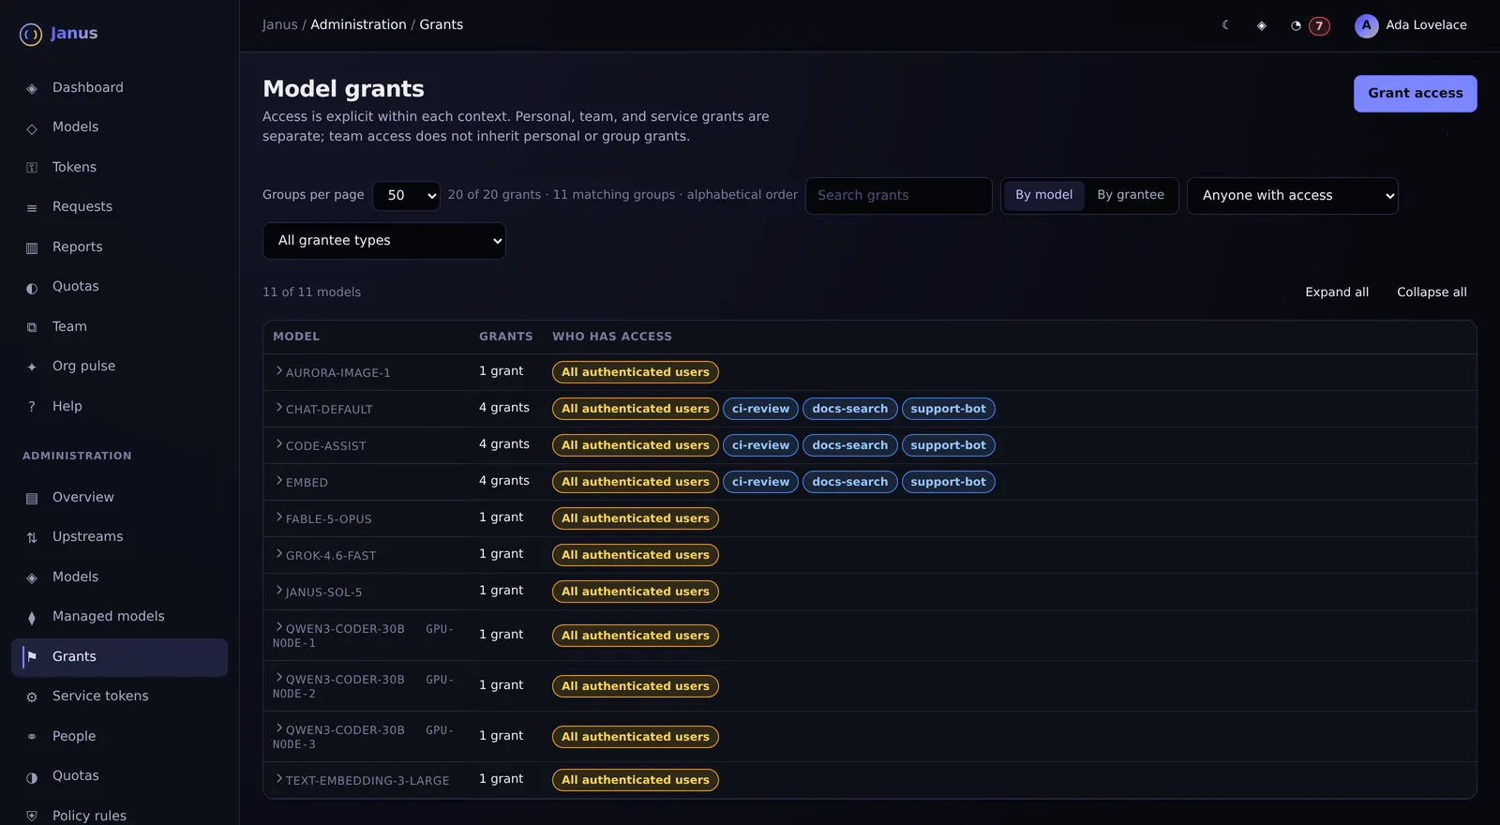This screenshot has width=1500, height=825.
Task: Click All authenticated users chip for GROK-4.6-FAST
Action: click(x=636, y=555)
